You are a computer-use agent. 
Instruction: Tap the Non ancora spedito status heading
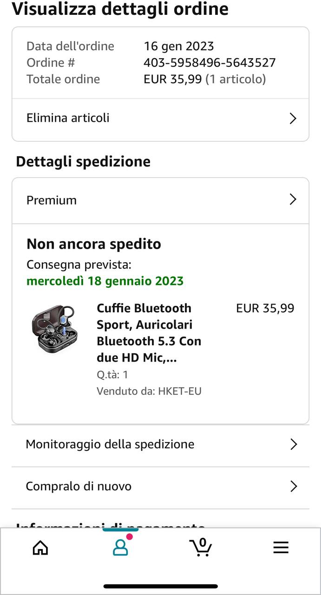[x=94, y=244]
